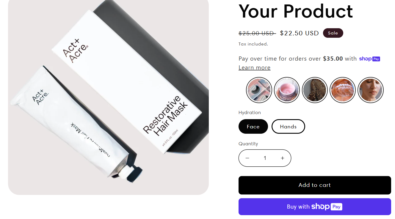Screen dimensions: 395x219
Task: Open the Learn more link
Action: (254, 68)
